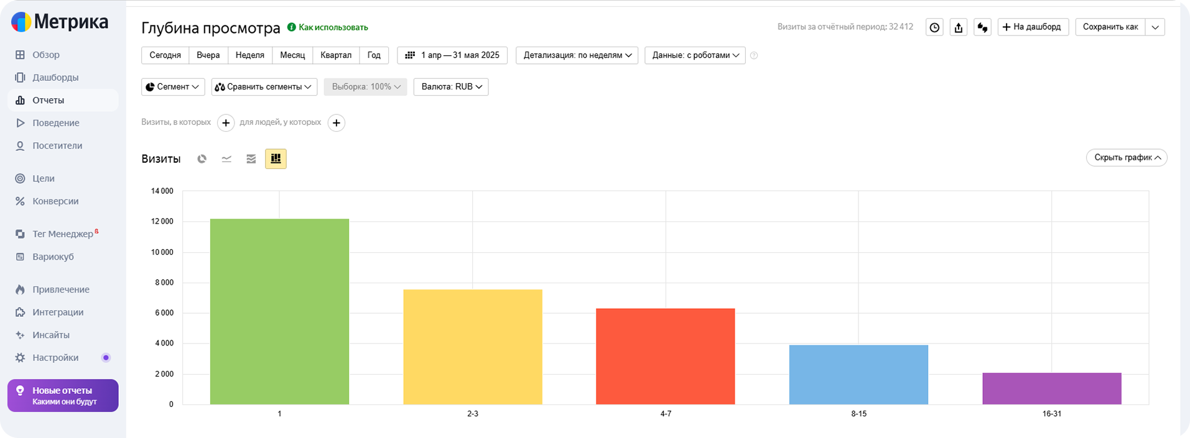The width and height of the screenshot is (1190, 438).
Task: Click the export share icon
Action: (x=959, y=27)
